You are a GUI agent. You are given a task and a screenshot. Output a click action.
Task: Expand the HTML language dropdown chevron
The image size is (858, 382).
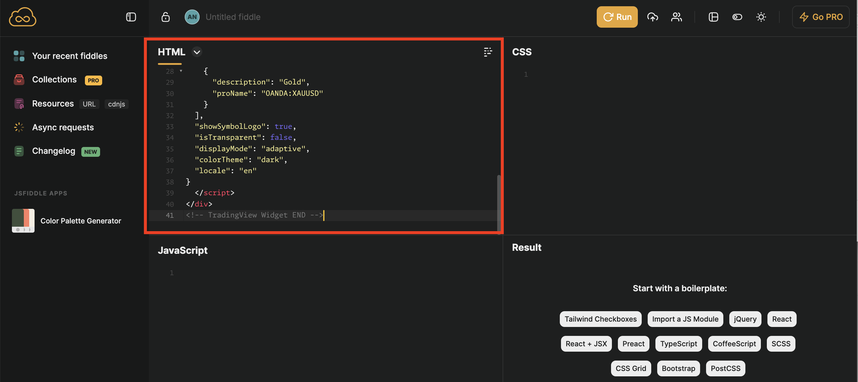[197, 52]
